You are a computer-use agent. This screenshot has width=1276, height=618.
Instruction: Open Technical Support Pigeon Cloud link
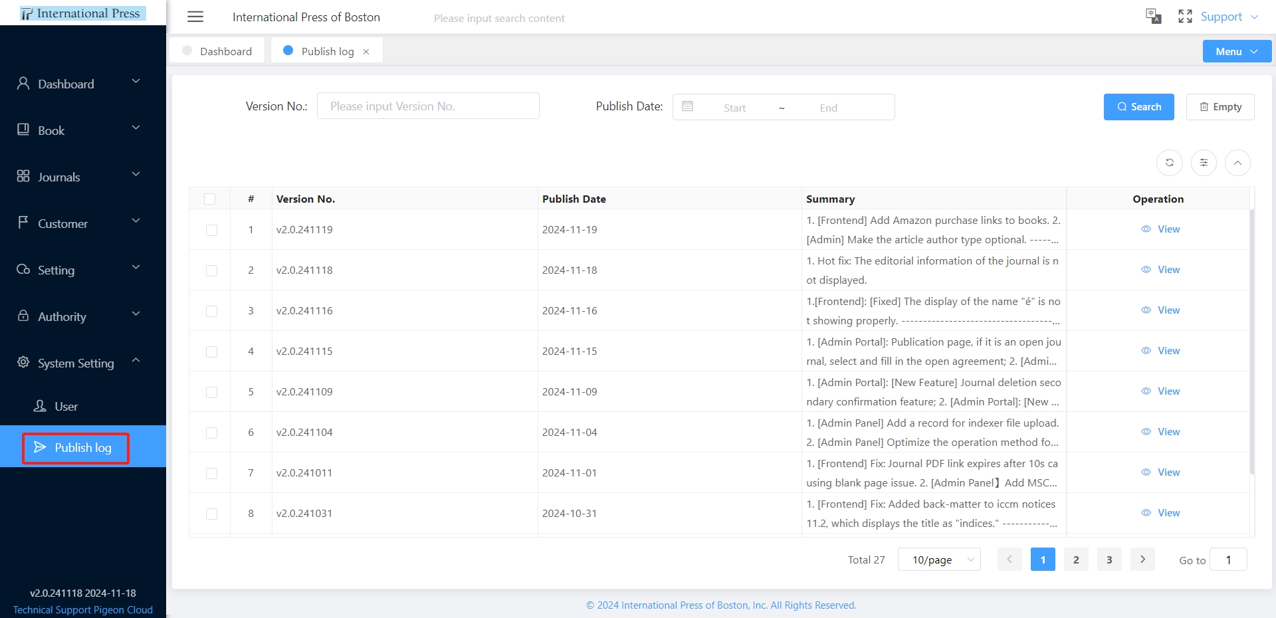(83, 610)
